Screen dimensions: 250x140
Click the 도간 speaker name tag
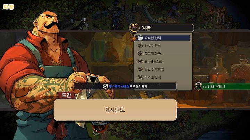tap(66, 95)
